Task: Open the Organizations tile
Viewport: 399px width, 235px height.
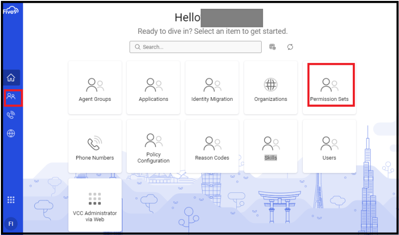Action: point(271,87)
